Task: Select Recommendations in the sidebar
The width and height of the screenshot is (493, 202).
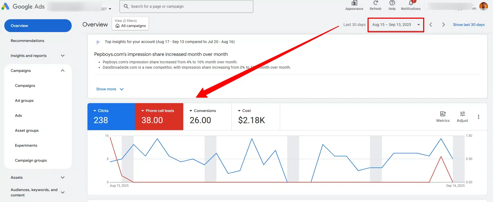Action: coord(27,41)
